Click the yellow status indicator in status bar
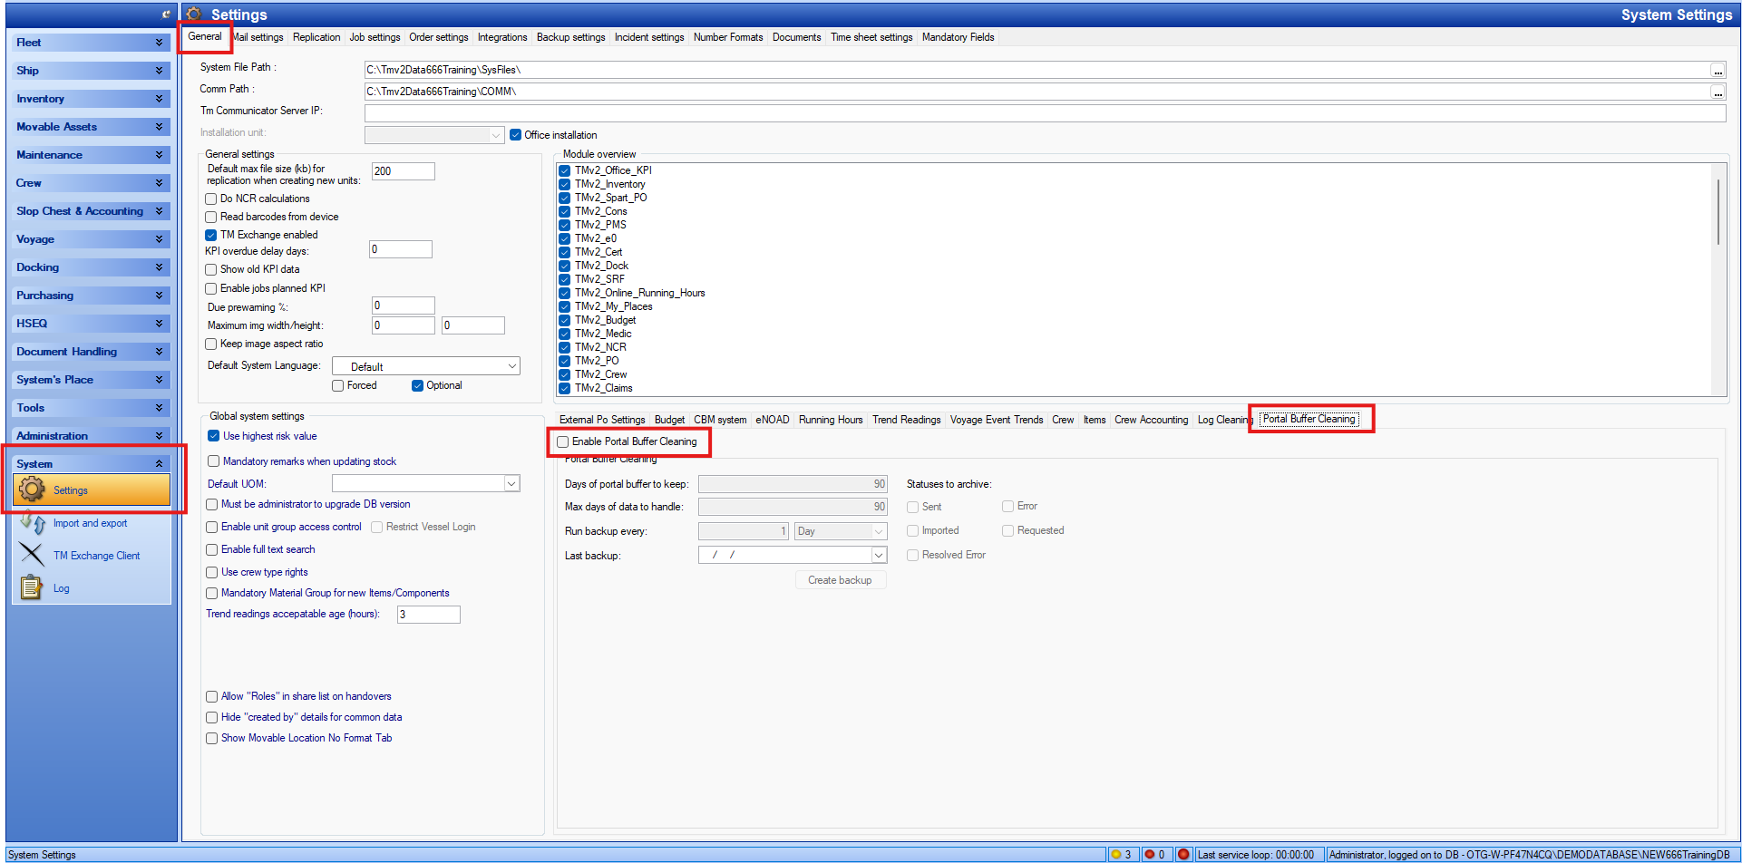 [1123, 854]
